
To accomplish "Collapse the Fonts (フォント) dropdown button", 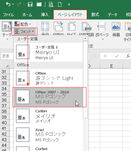I will pos(24,31).
